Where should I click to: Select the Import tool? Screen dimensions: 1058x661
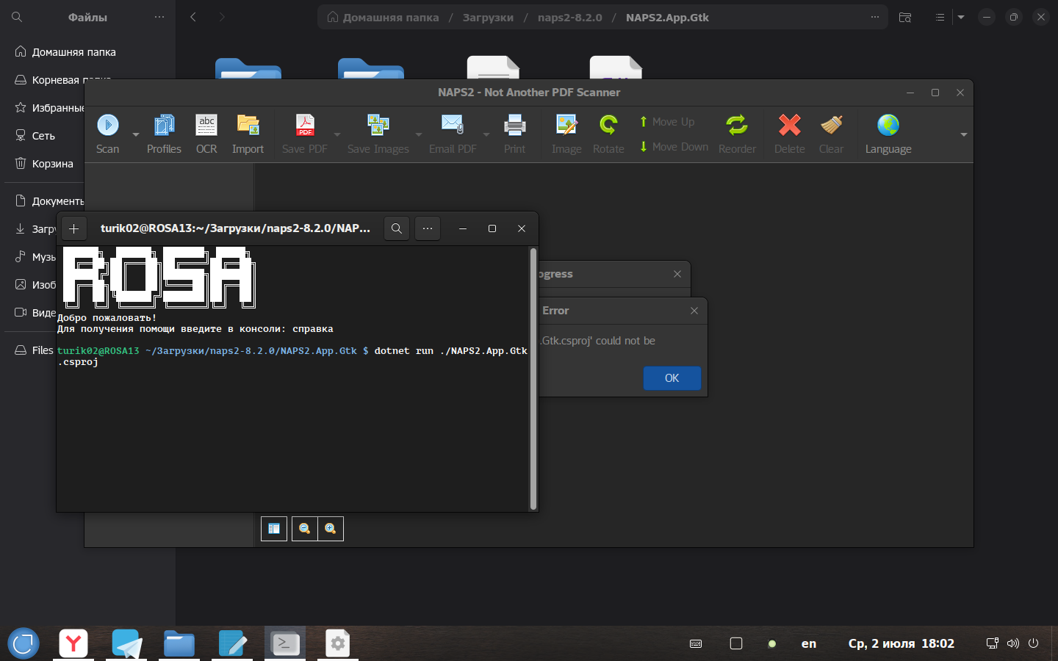click(248, 126)
